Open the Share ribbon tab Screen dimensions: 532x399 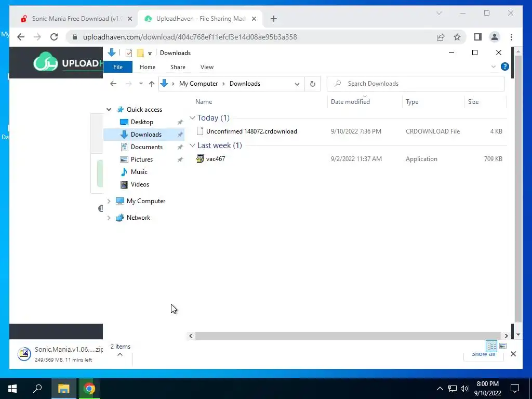point(178,67)
